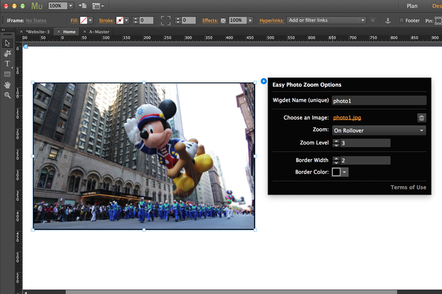Adjust corner radius stepper arrows
The image size is (442, 294).
tap(178, 21)
